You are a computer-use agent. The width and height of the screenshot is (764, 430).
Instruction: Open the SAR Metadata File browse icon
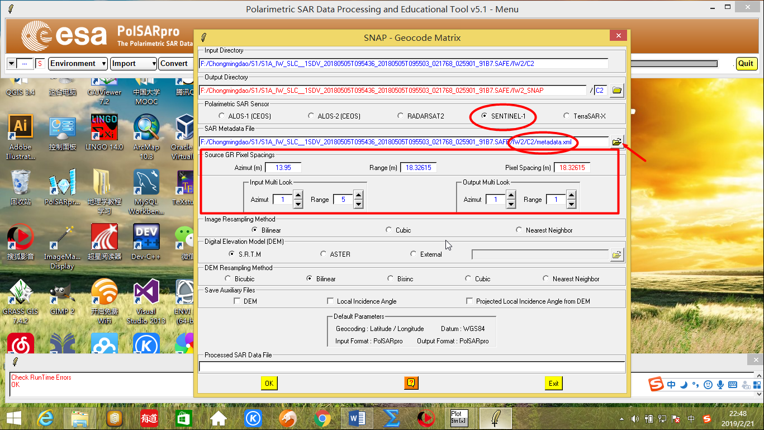click(x=616, y=142)
